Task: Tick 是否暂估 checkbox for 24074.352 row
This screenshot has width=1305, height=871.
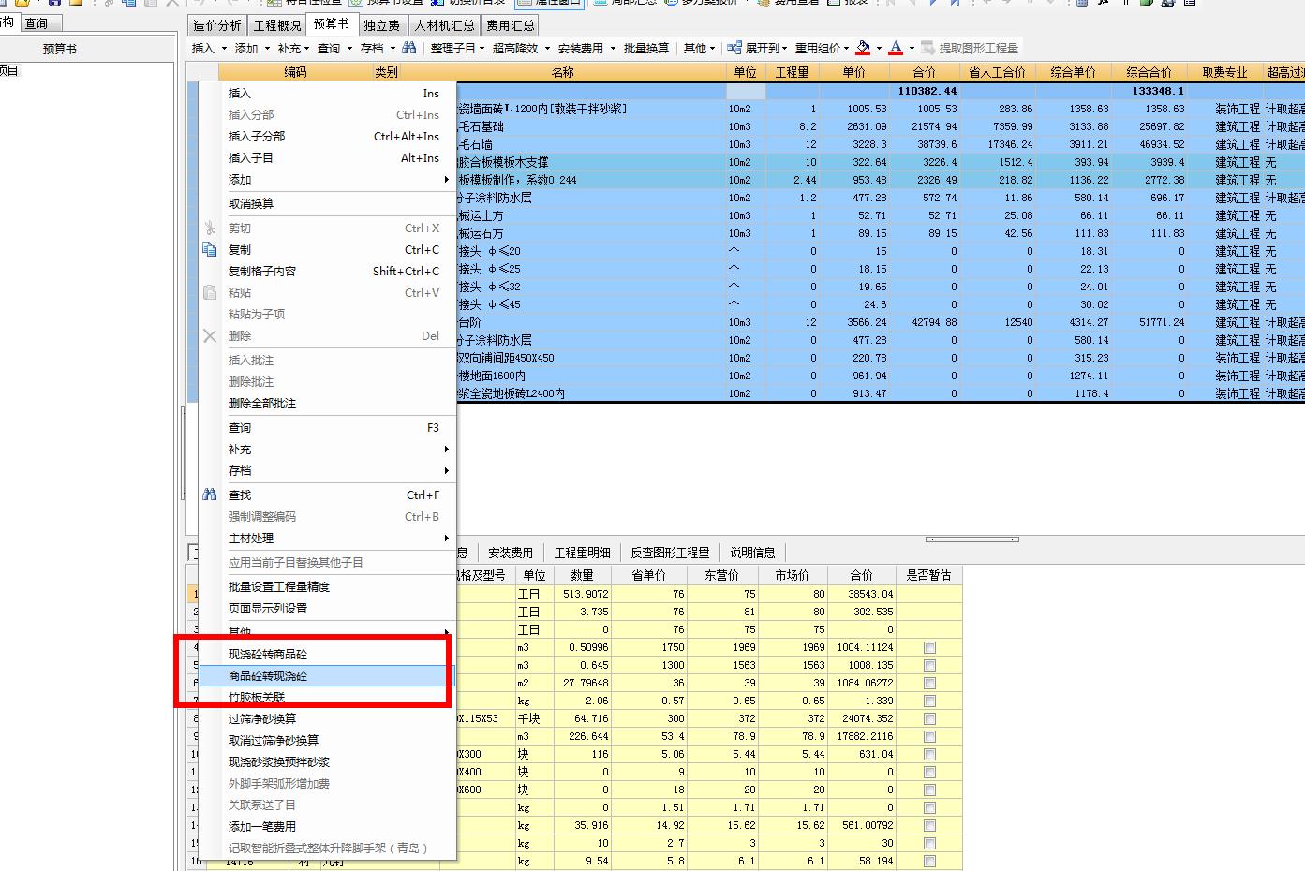Action: pos(929,719)
